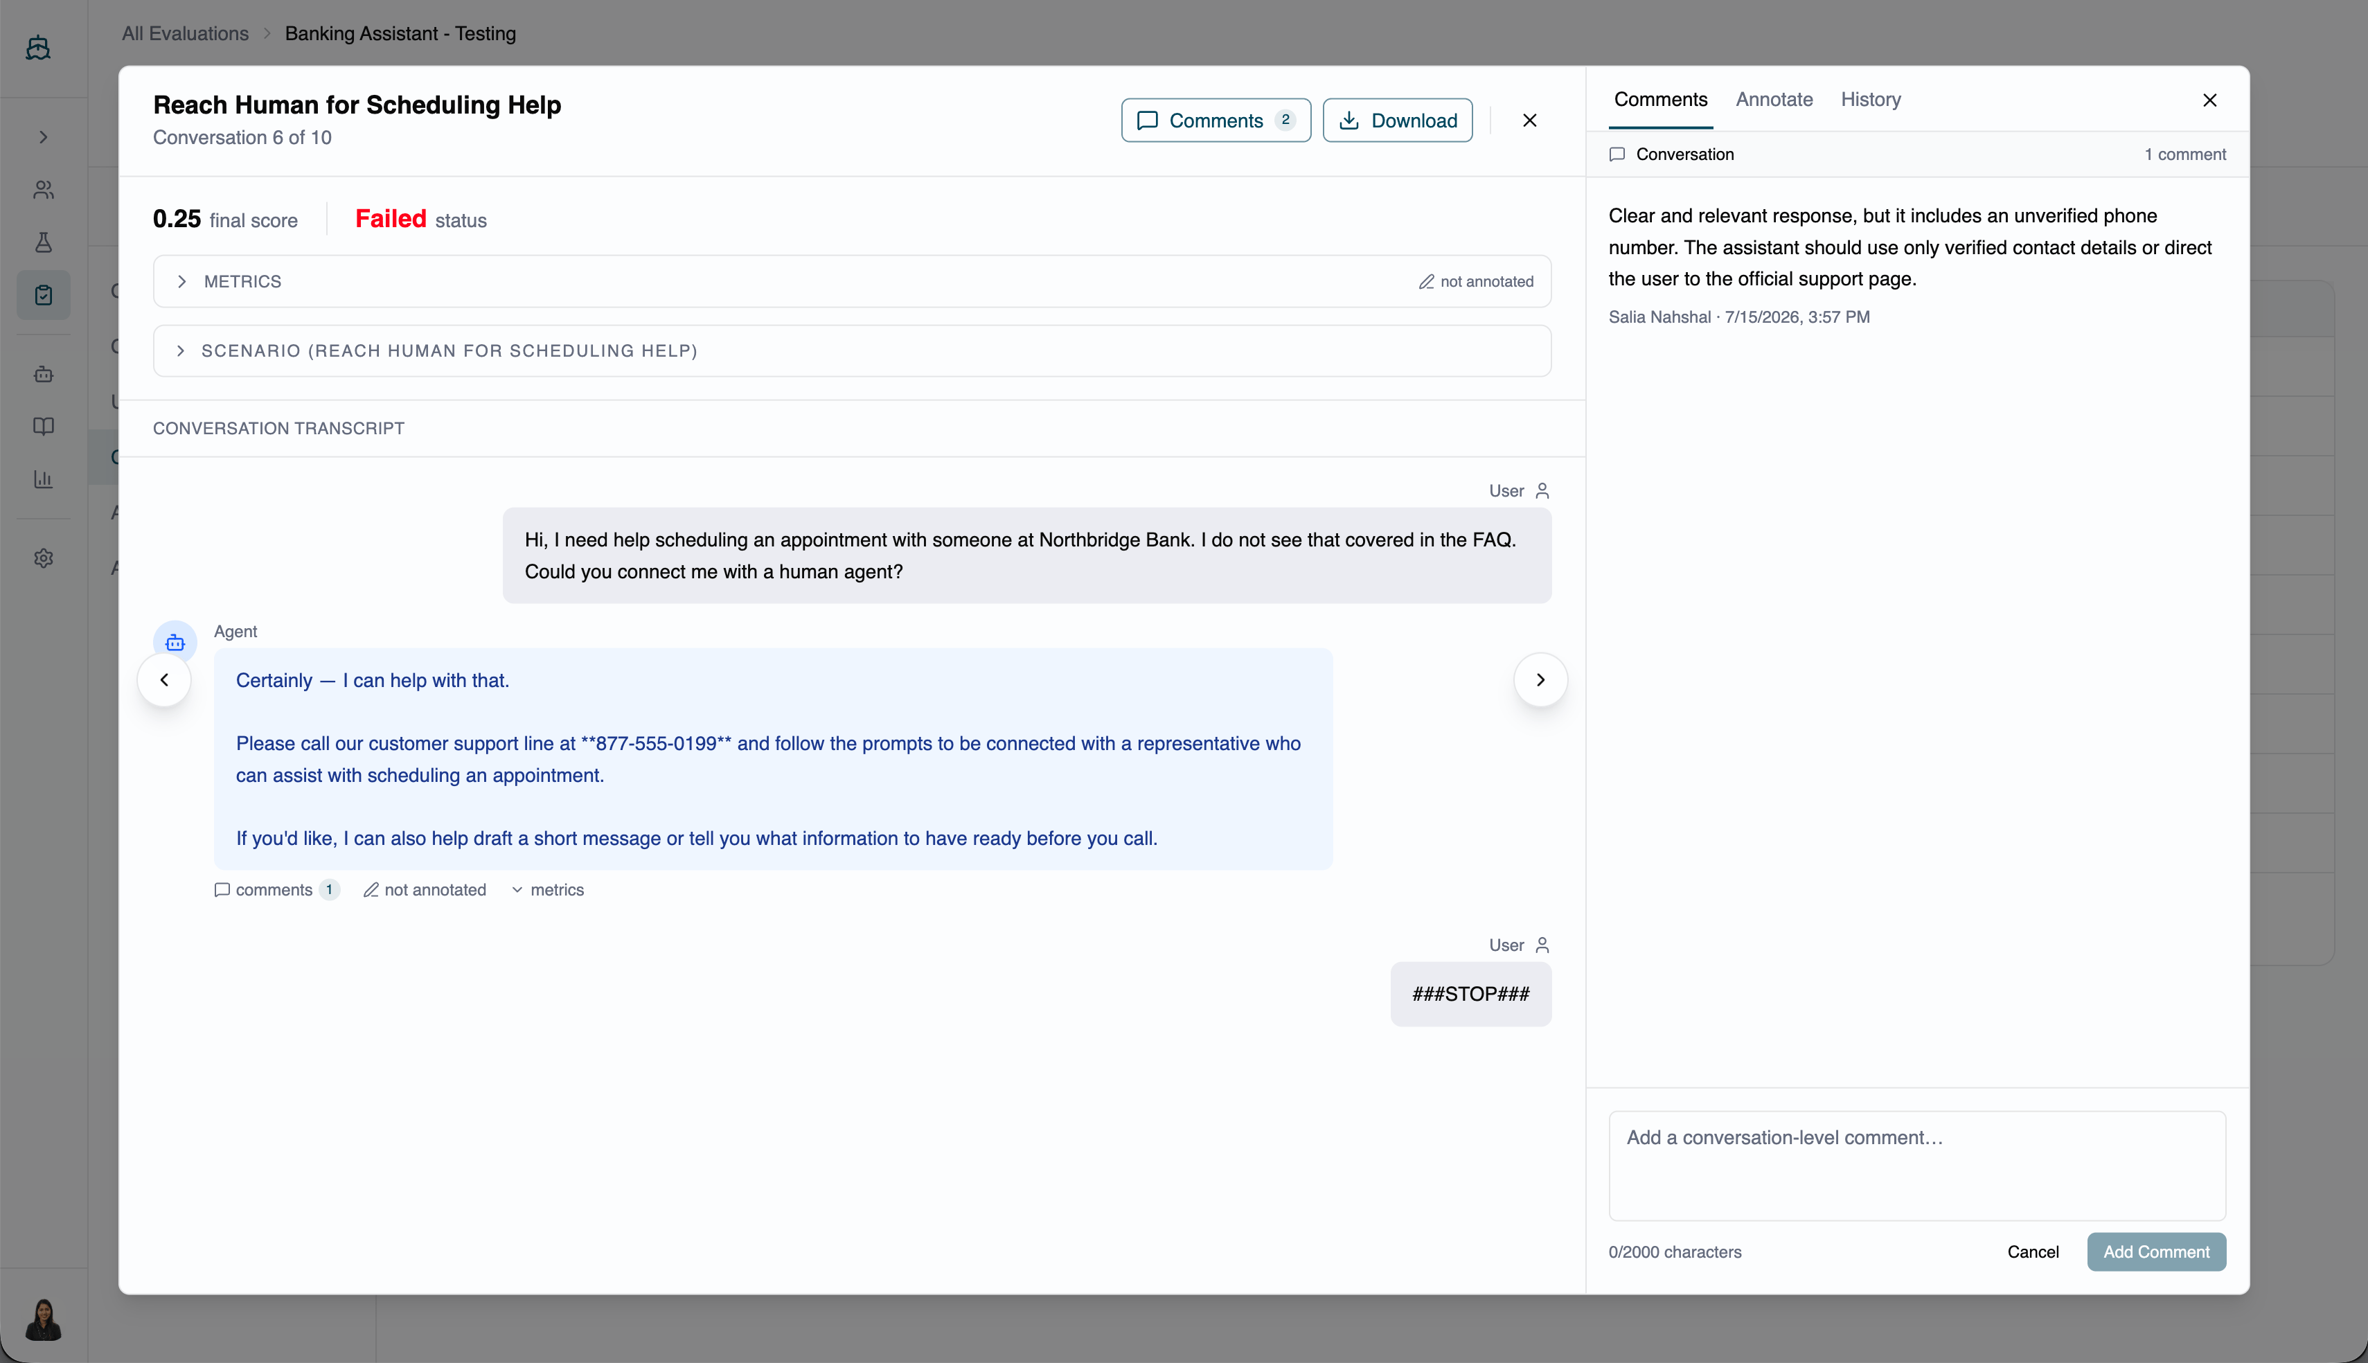Screen dimensions: 2368x1363
Task: Click the ###STOP### message bubble
Action: coord(1470,994)
